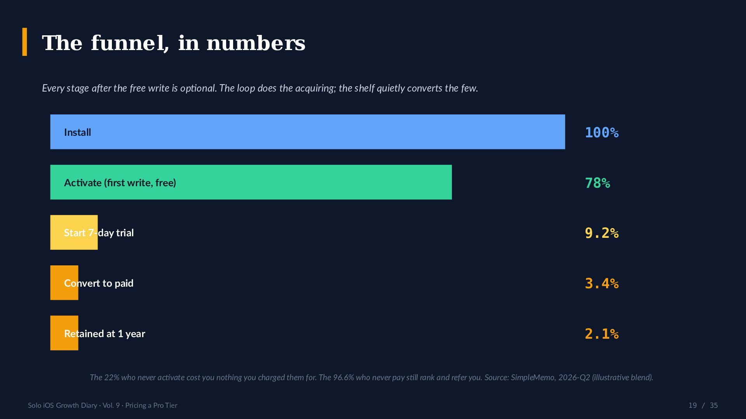746x419 pixels.
Task: Click the source footnote mentioning SimpleMemo
Action: point(371,377)
